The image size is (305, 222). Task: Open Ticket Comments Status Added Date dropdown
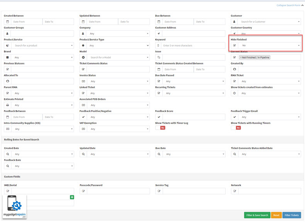pos(269,154)
